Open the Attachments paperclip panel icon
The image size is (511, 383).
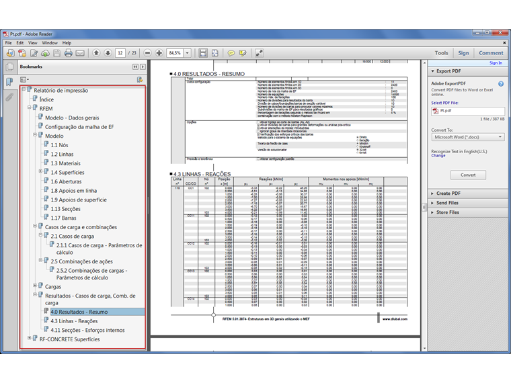(10, 97)
